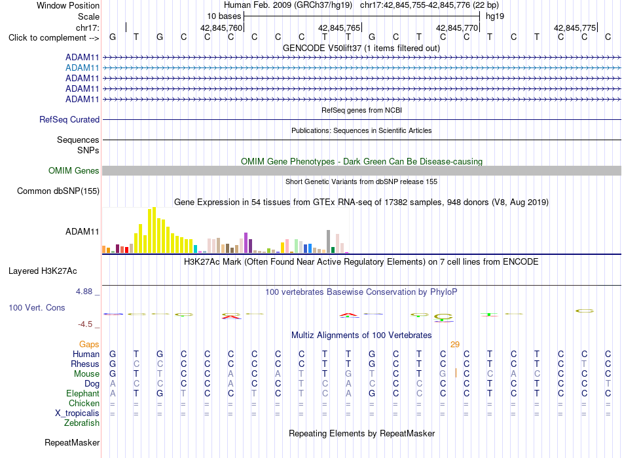Viewport: 622px width, 458px height.
Task: Click the tallest yellow GTEx expression bar
Action: pos(155,230)
